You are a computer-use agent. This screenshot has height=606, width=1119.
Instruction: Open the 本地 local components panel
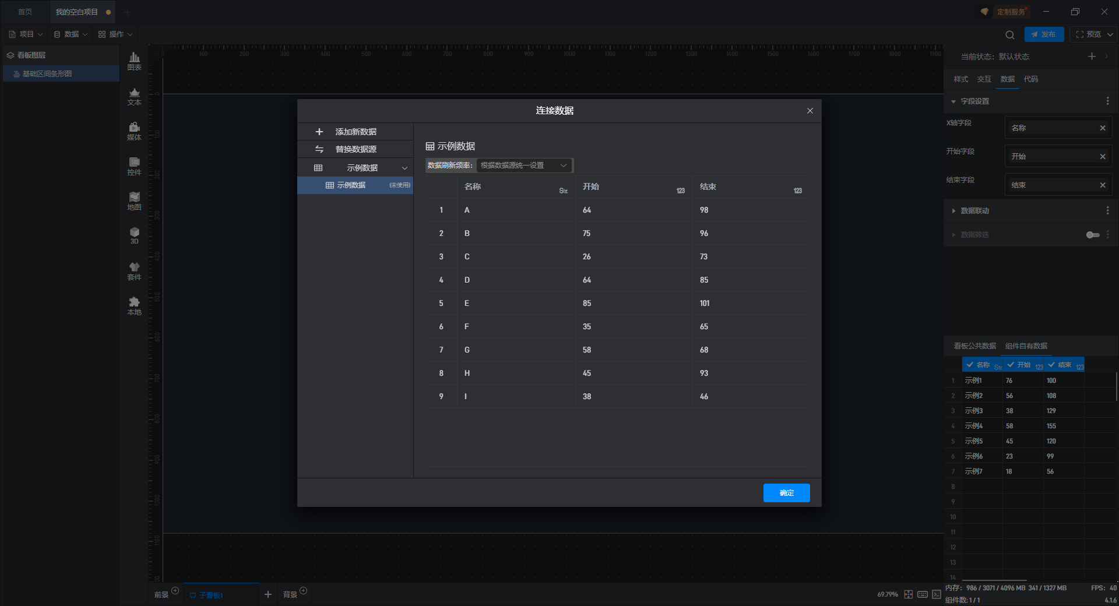pos(134,306)
